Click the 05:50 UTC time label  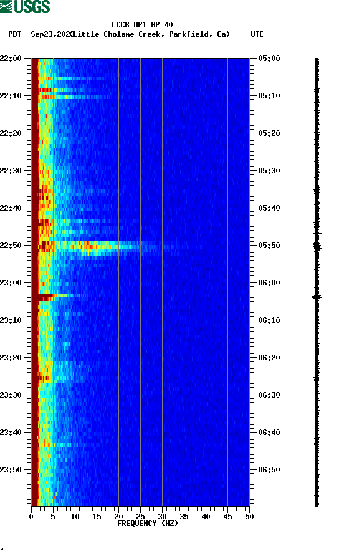tap(269, 246)
